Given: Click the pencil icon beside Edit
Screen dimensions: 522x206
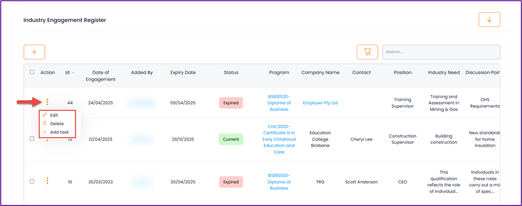Looking at the screenshot, I should [x=45, y=115].
